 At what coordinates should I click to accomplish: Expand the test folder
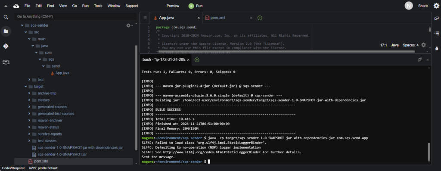pyautogui.click(x=29, y=80)
